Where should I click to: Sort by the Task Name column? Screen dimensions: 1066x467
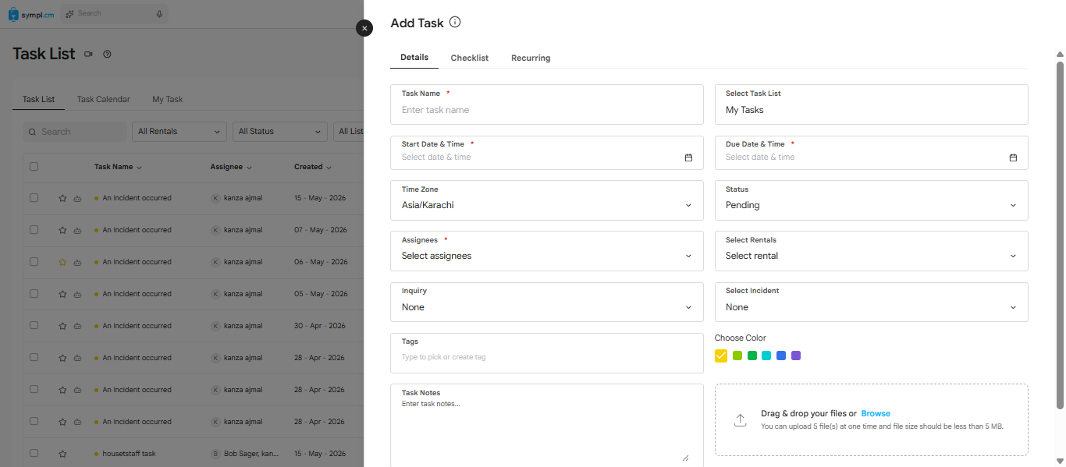(118, 167)
